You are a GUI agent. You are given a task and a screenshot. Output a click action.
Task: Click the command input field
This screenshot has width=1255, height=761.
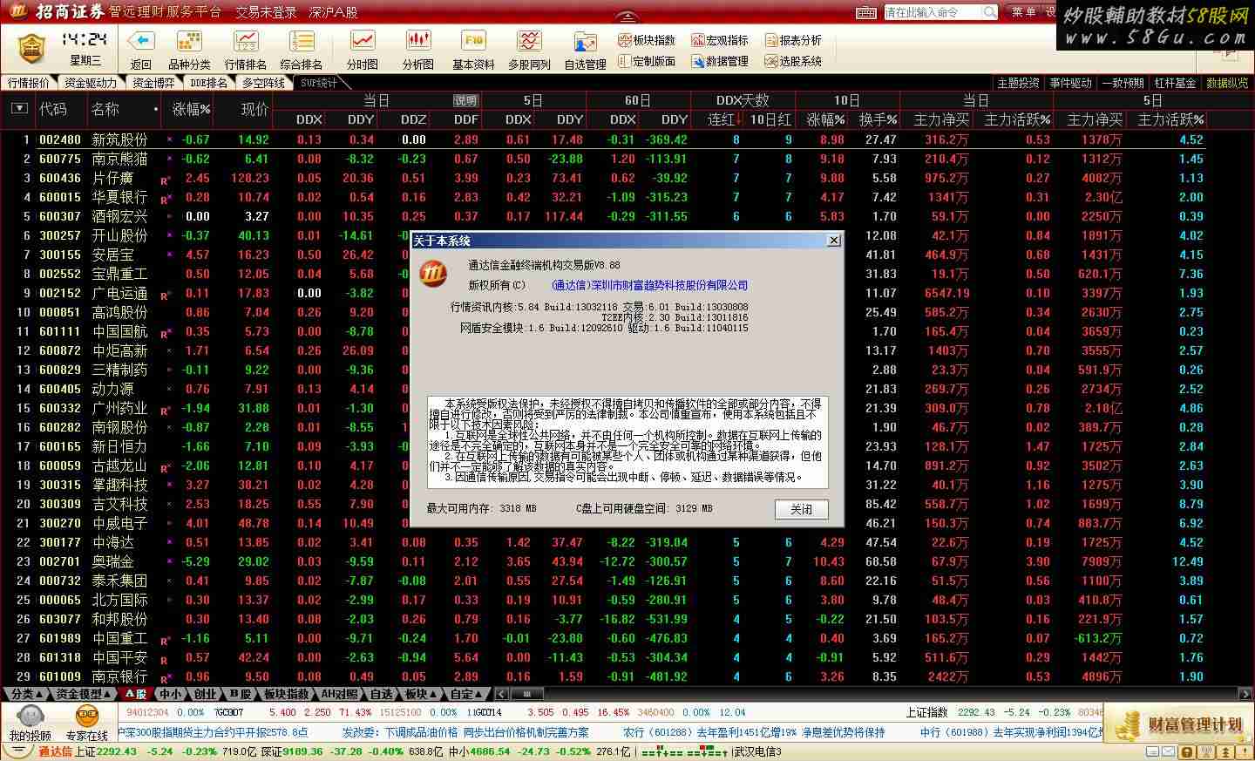933,12
